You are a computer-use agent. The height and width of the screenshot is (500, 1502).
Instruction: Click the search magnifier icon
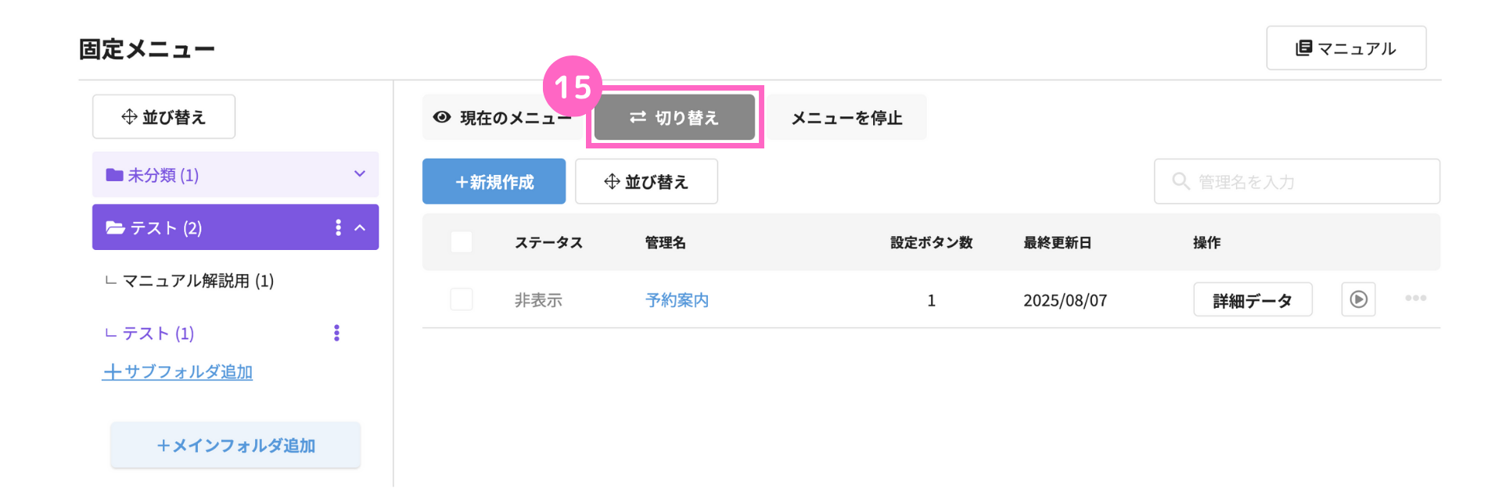point(1180,181)
